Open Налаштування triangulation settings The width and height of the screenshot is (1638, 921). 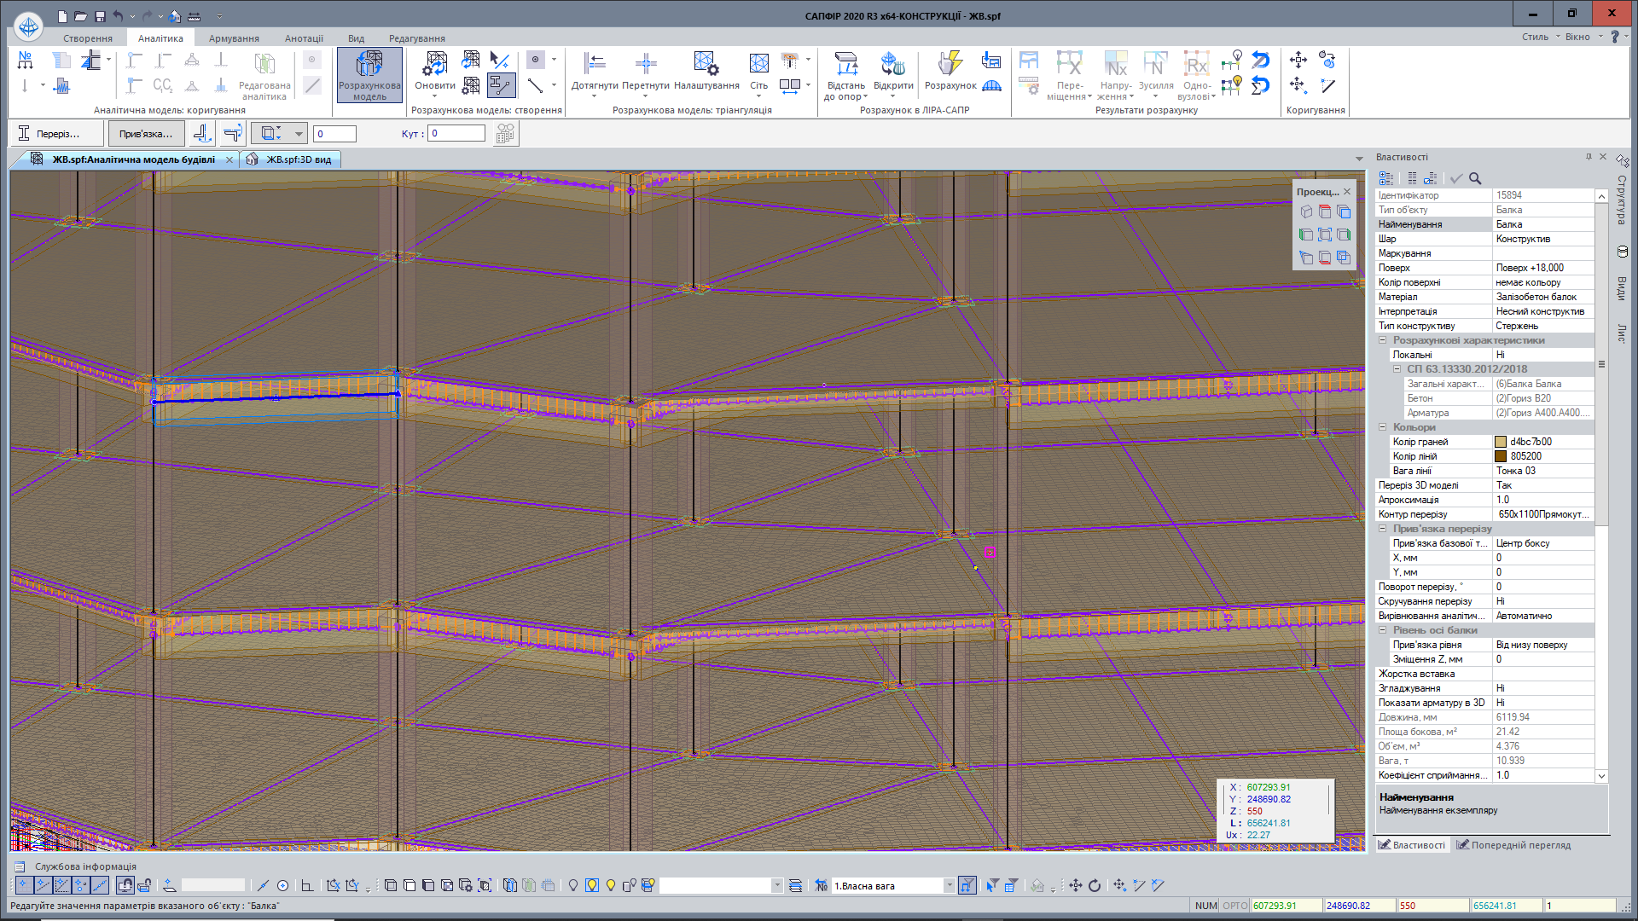[x=706, y=64]
